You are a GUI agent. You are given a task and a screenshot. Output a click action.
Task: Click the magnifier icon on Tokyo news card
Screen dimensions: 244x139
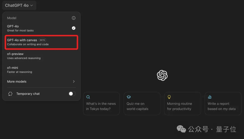(x=88, y=97)
